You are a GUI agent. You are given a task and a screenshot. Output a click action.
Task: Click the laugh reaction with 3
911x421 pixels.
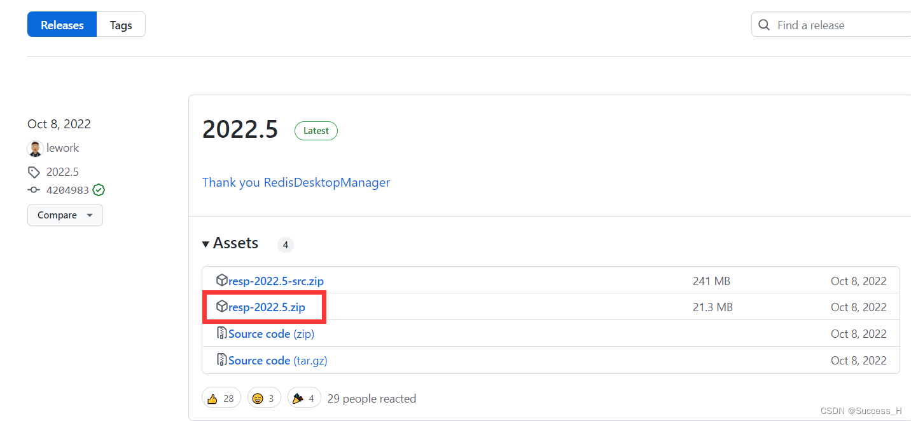[265, 398]
